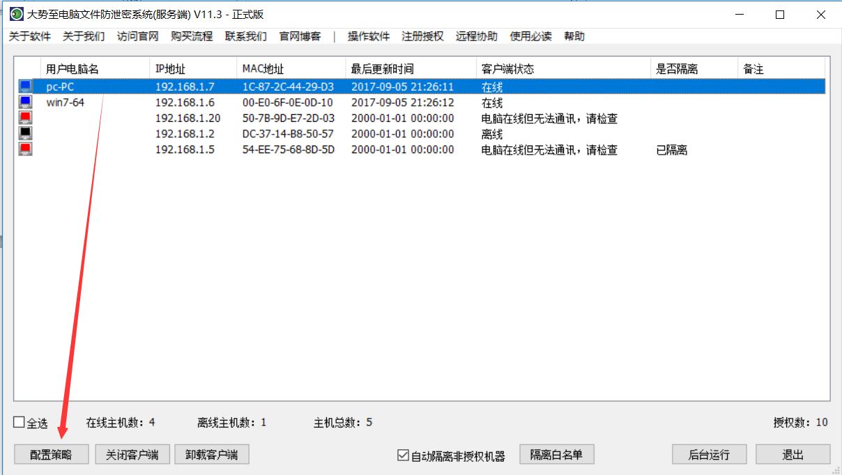The width and height of the screenshot is (842, 475).
Task: Click the red monitor icon for isolated 192.168.1.5
Action: 25,149
